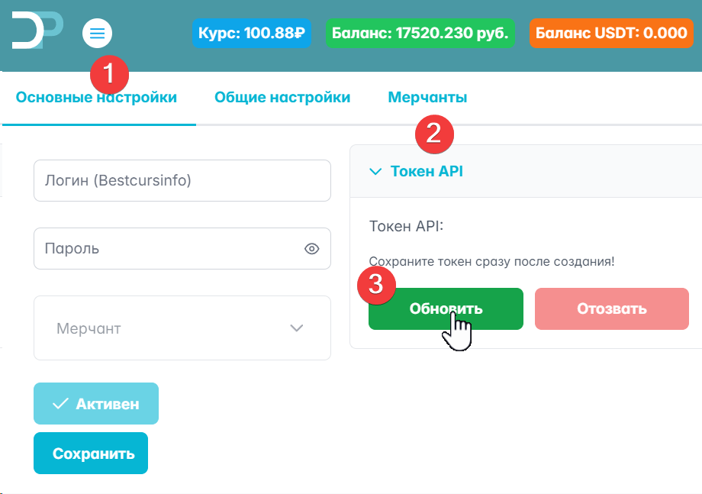Viewport: 702px width, 494px height.
Task: Click the Токен API chevron arrow
Action: tap(375, 172)
